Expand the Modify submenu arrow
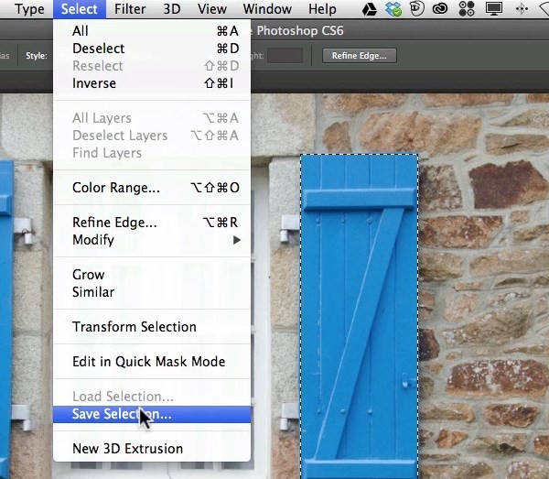This screenshot has height=479, width=549. (x=237, y=240)
